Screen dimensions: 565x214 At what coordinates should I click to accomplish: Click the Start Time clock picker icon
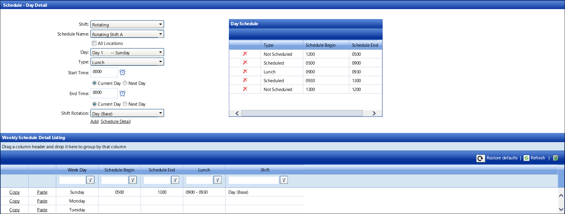click(123, 72)
